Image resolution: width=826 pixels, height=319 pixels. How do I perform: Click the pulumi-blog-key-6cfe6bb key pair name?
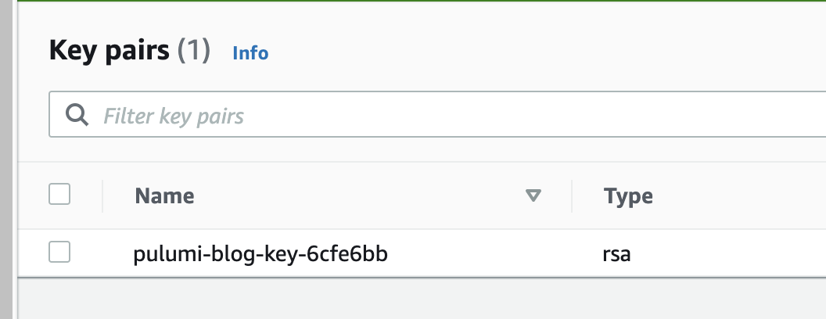260,254
